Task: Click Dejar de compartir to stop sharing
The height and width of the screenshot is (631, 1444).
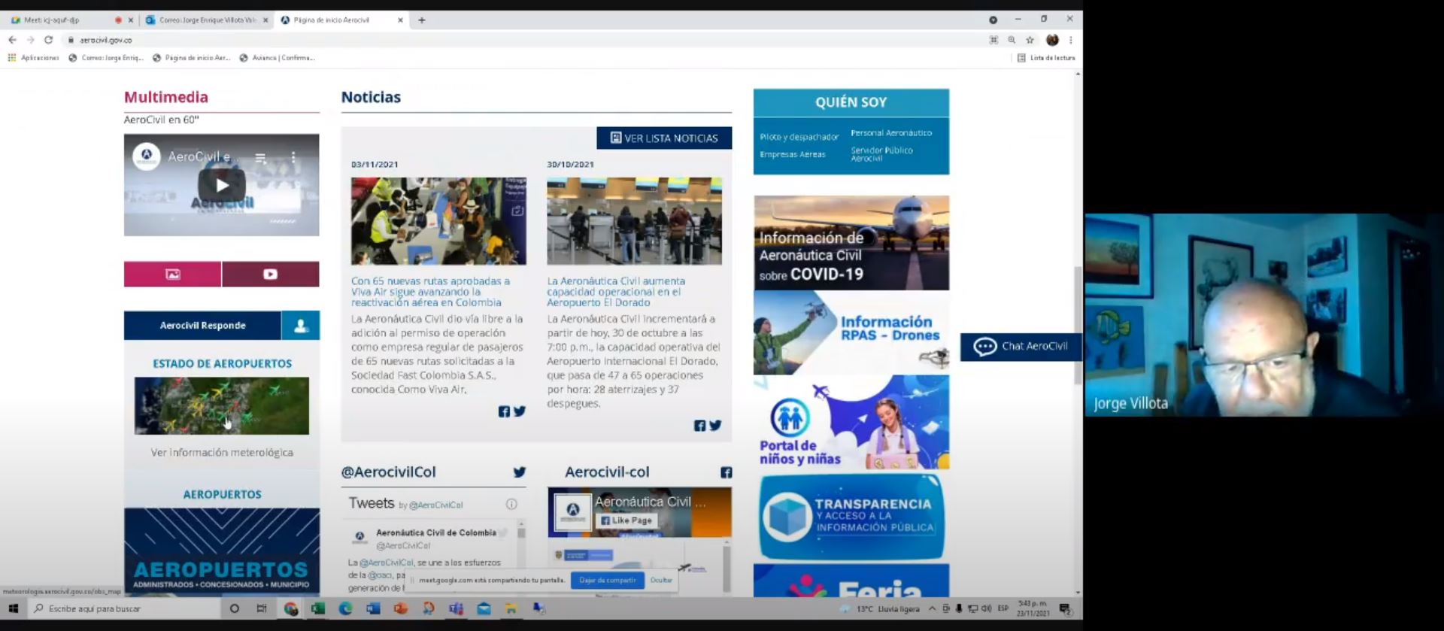Action: (x=607, y=581)
